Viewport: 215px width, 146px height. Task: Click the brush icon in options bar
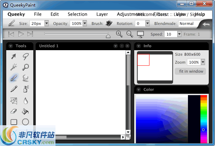[x=12, y=23]
